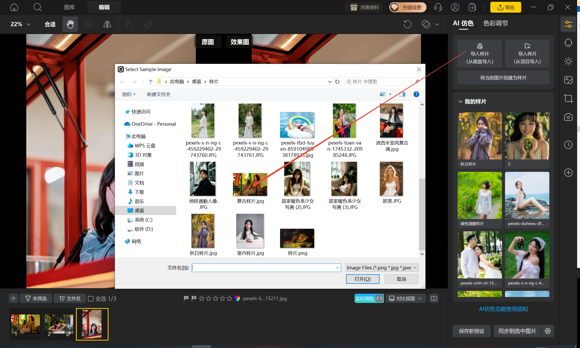Open the search magnifier icon

pyautogui.click(x=38, y=7)
